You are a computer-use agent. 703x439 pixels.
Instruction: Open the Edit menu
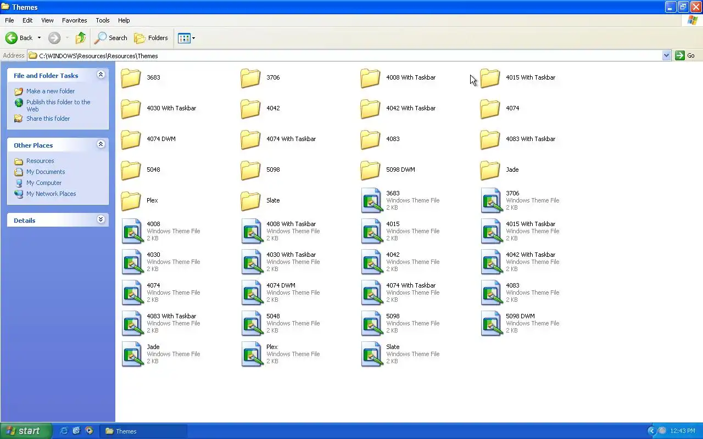coord(27,20)
